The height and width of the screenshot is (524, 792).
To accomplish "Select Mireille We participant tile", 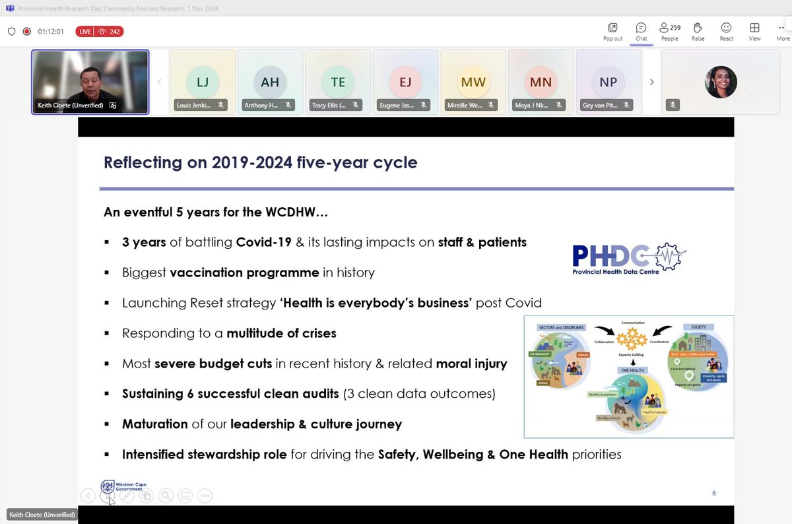I will [473, 82].
